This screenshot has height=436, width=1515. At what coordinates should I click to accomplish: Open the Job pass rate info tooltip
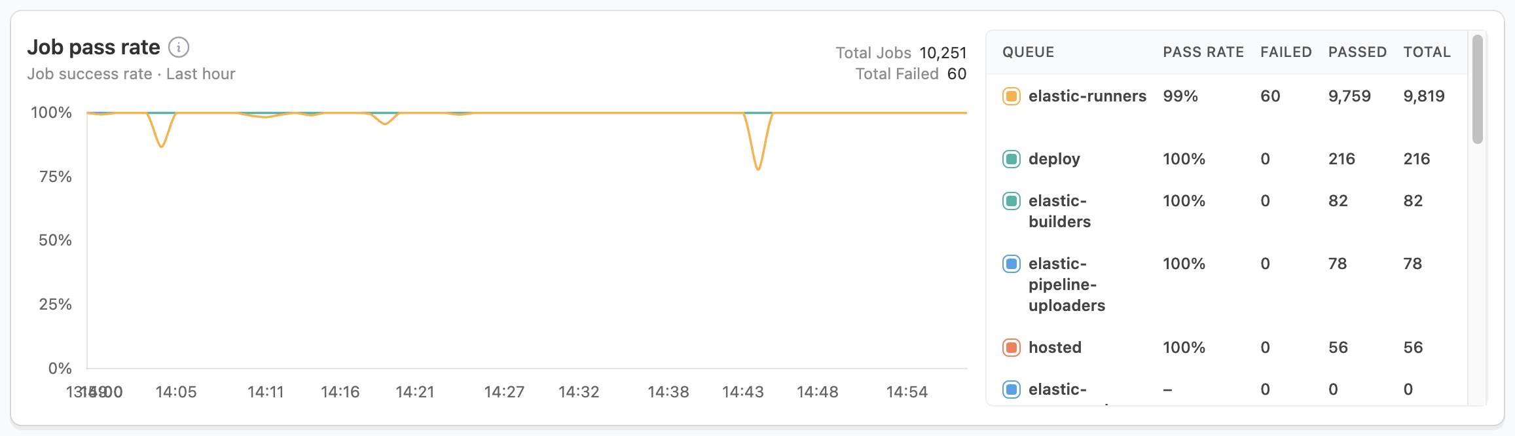[x=178, y=46]
